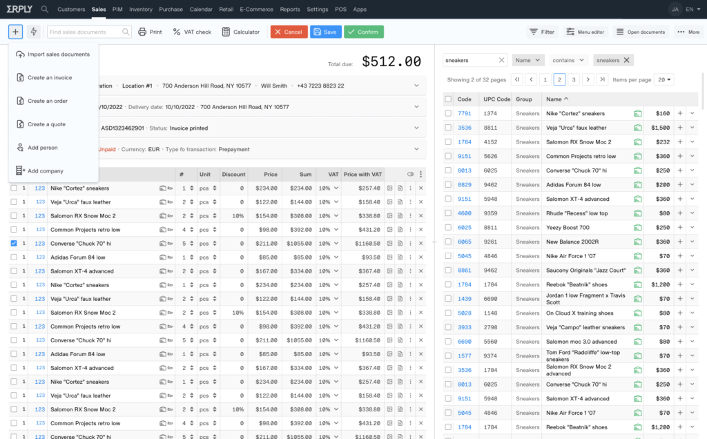Check the first Nike "Cortez" sneakers invoice row checkbox
The image size is (707, 439).
[x=14, y=188]
